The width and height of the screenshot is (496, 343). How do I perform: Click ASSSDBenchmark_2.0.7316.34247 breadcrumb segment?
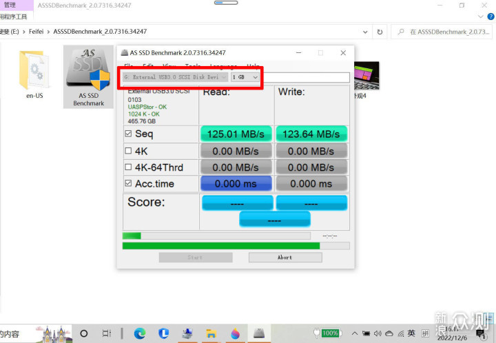coord(100,32)
